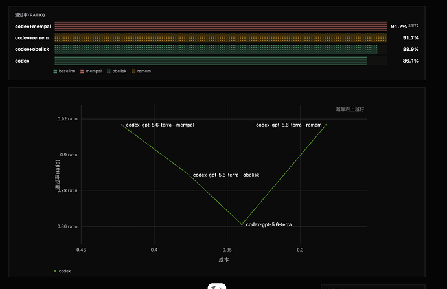The height and width of the screenshot is (289, 447).
Task: Toggle the baseline legend entry
Action: [x=64, y=71]
